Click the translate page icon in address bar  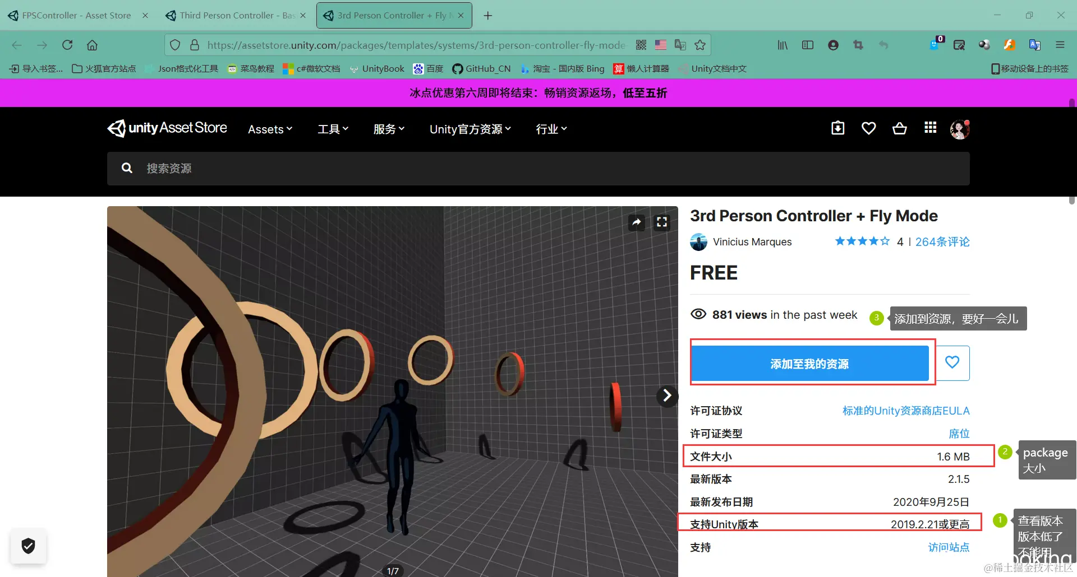click(680, 45)
